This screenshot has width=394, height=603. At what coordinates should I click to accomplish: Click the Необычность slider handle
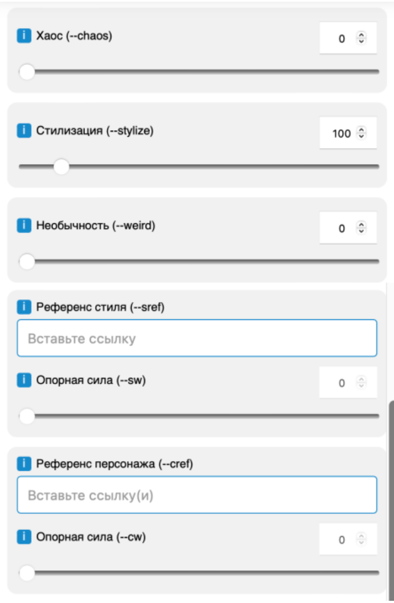(27, 262)
